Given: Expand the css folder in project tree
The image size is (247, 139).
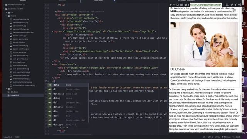Looking at the screenshot, I should 6,13.
